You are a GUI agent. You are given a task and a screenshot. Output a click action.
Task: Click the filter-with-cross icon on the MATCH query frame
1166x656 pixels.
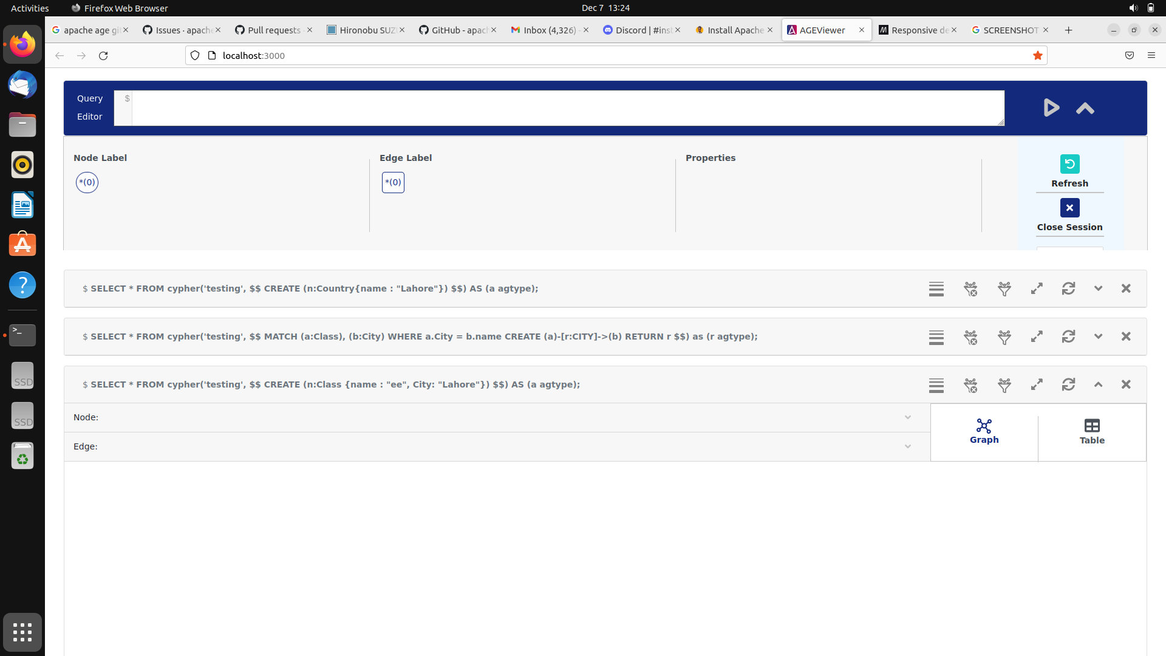(970, 337)
